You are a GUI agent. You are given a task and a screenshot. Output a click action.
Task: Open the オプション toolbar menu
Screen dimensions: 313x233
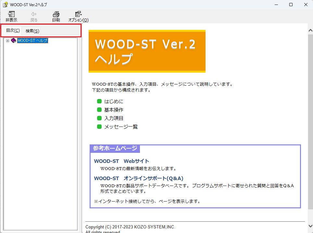coord(78,14)
